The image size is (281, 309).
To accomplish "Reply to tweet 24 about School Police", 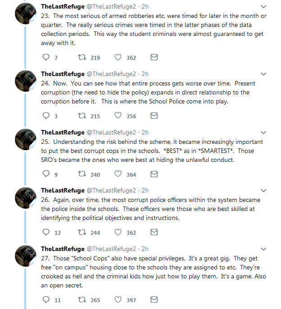I will click(45, 116).
